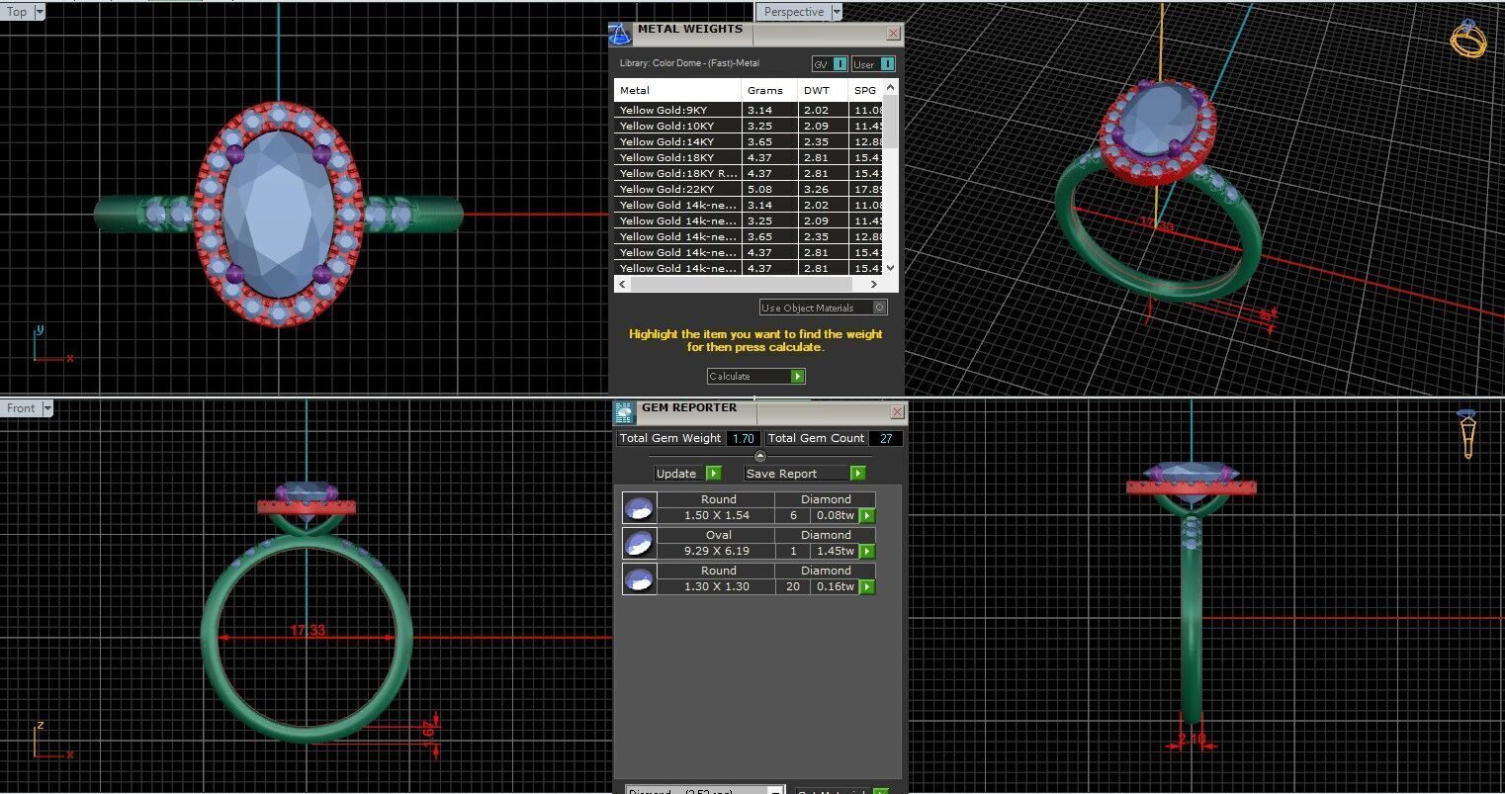Click the 17.33 dimension in Front viewport

tap(308, 630)
